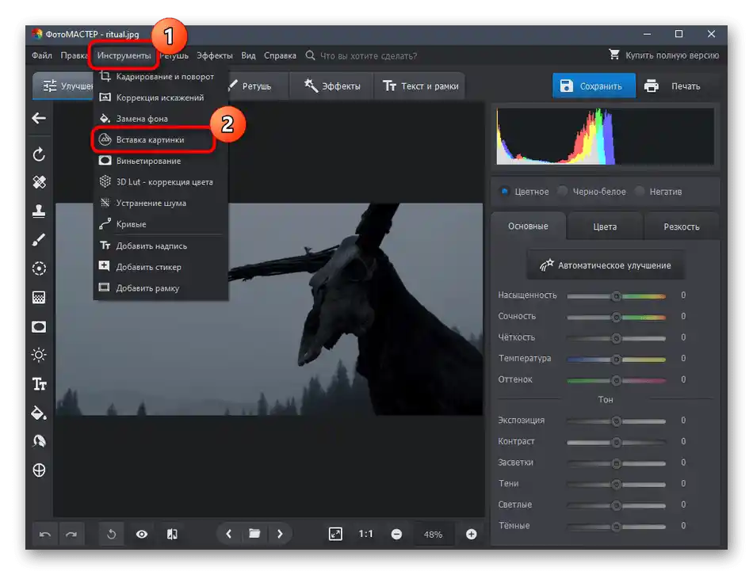Click the redo arrow in bottom bar
Viewport: 753px width, 575px height.
point(71,534)
